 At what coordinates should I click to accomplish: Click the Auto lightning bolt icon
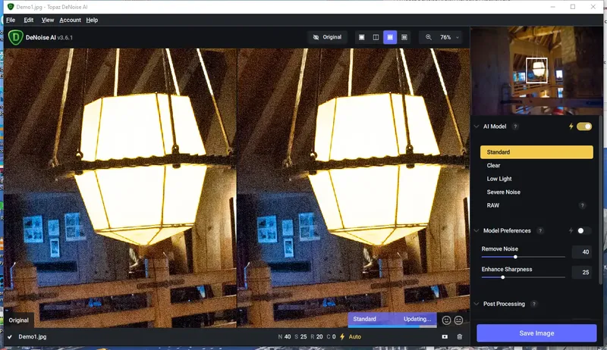click(342, 337)
